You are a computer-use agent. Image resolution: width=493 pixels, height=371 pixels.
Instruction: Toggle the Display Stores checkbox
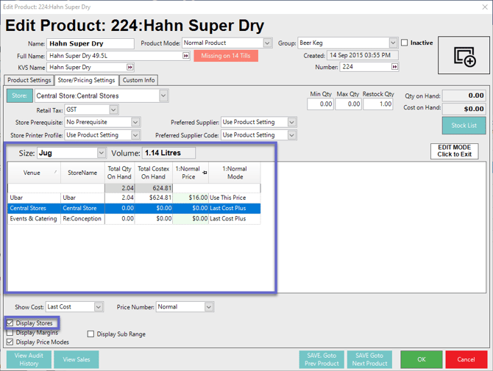click(x=10, y=323)
